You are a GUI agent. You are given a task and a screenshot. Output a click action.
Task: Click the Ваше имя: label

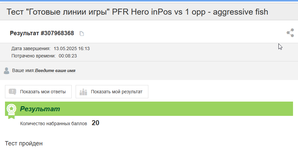tap(23, 70)
